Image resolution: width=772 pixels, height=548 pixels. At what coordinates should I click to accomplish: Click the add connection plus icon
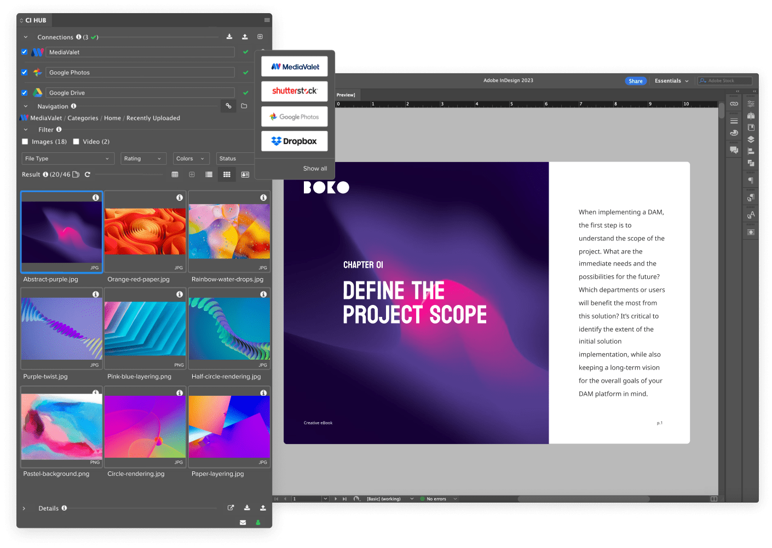(260, 37)
